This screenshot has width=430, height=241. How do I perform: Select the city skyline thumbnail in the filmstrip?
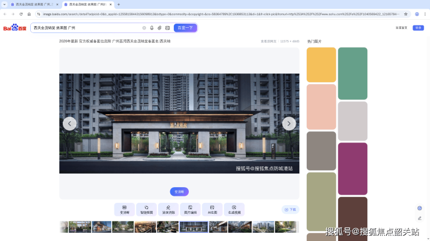(263, 227)
